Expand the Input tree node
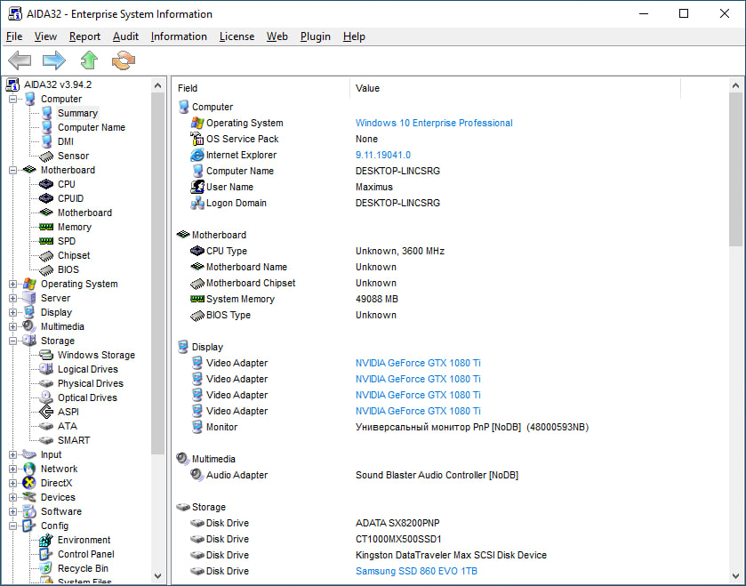The width and height of the screenshot is (746, 586). point(12,454)
